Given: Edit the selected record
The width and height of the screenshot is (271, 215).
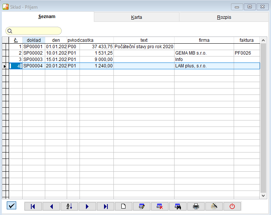Looking at the screenshot, I should click(142, 206).
